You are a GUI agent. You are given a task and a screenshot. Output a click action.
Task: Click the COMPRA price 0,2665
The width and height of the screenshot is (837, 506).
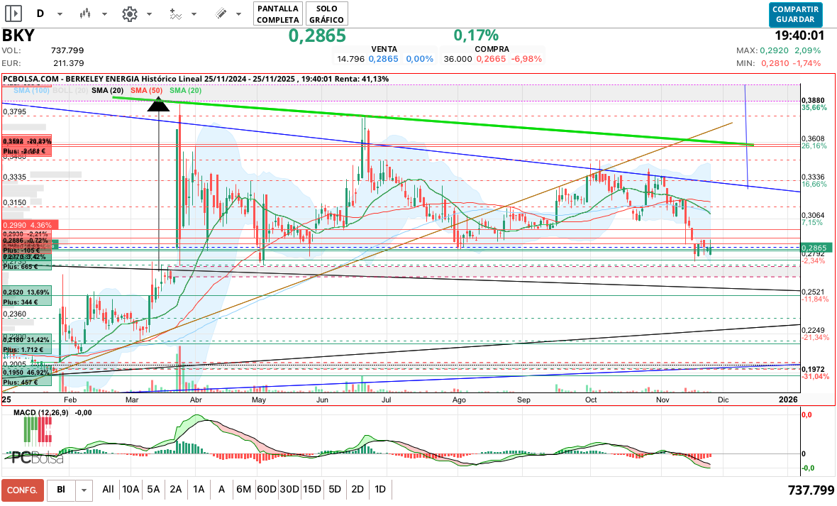click(491, 59)
